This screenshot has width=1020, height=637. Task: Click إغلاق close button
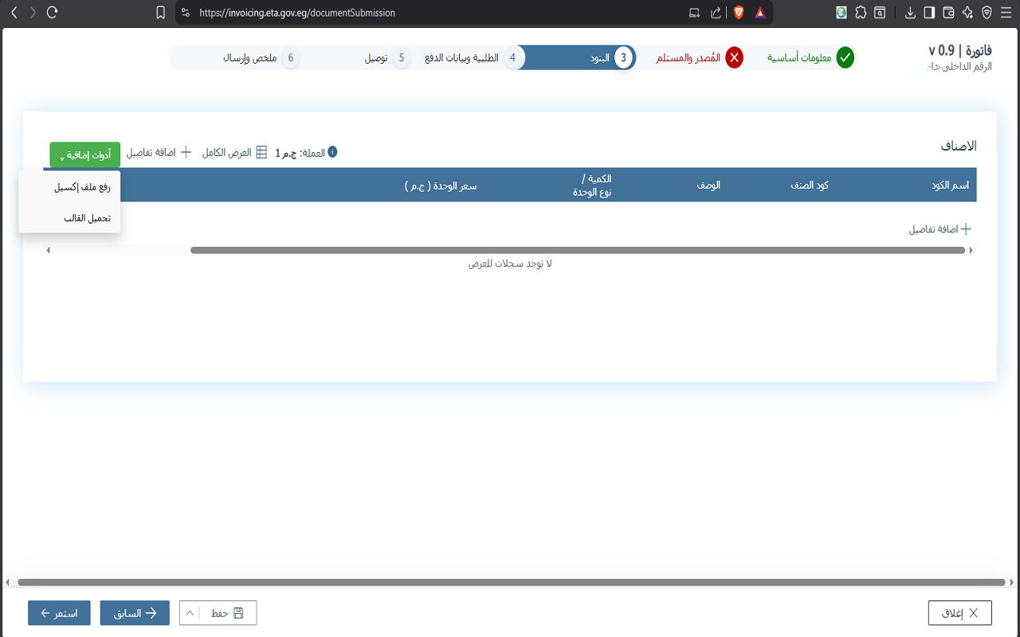(x=960, y=613)
